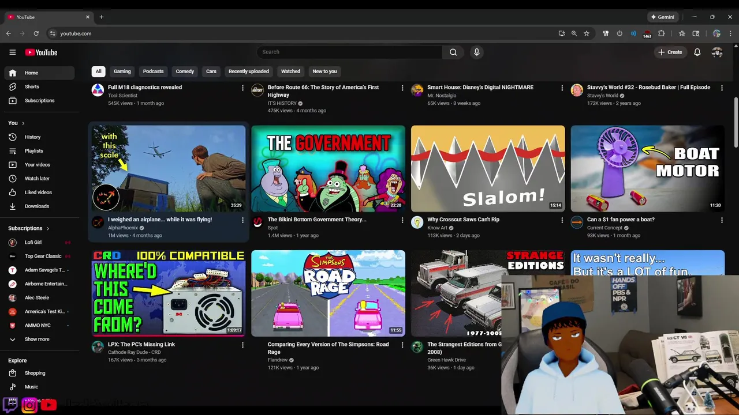Open the Airborne Entertainment subscription
Screen dimensions: 739x415
pos(39,284)
